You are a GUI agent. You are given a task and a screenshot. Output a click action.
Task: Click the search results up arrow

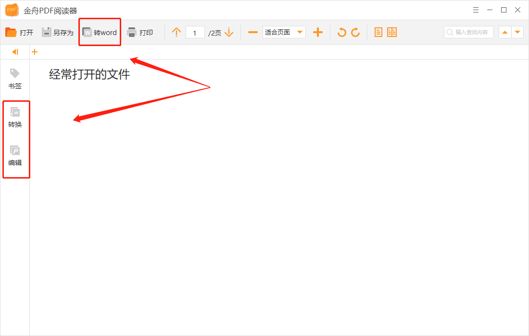(x=505, y=32)
